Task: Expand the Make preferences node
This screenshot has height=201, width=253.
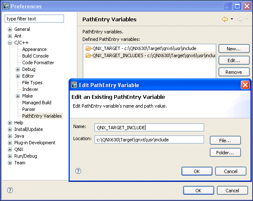Action: tap(18, 96)
